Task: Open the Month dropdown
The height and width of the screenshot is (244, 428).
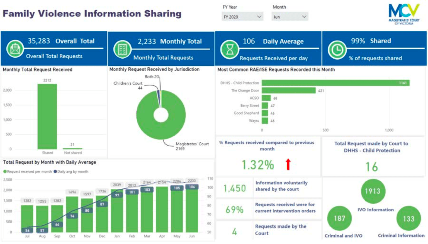Action: point(289,16)
